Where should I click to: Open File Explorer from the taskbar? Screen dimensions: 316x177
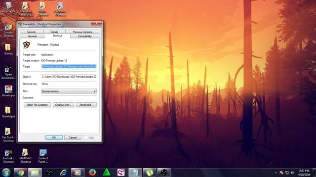coord(35,173)
